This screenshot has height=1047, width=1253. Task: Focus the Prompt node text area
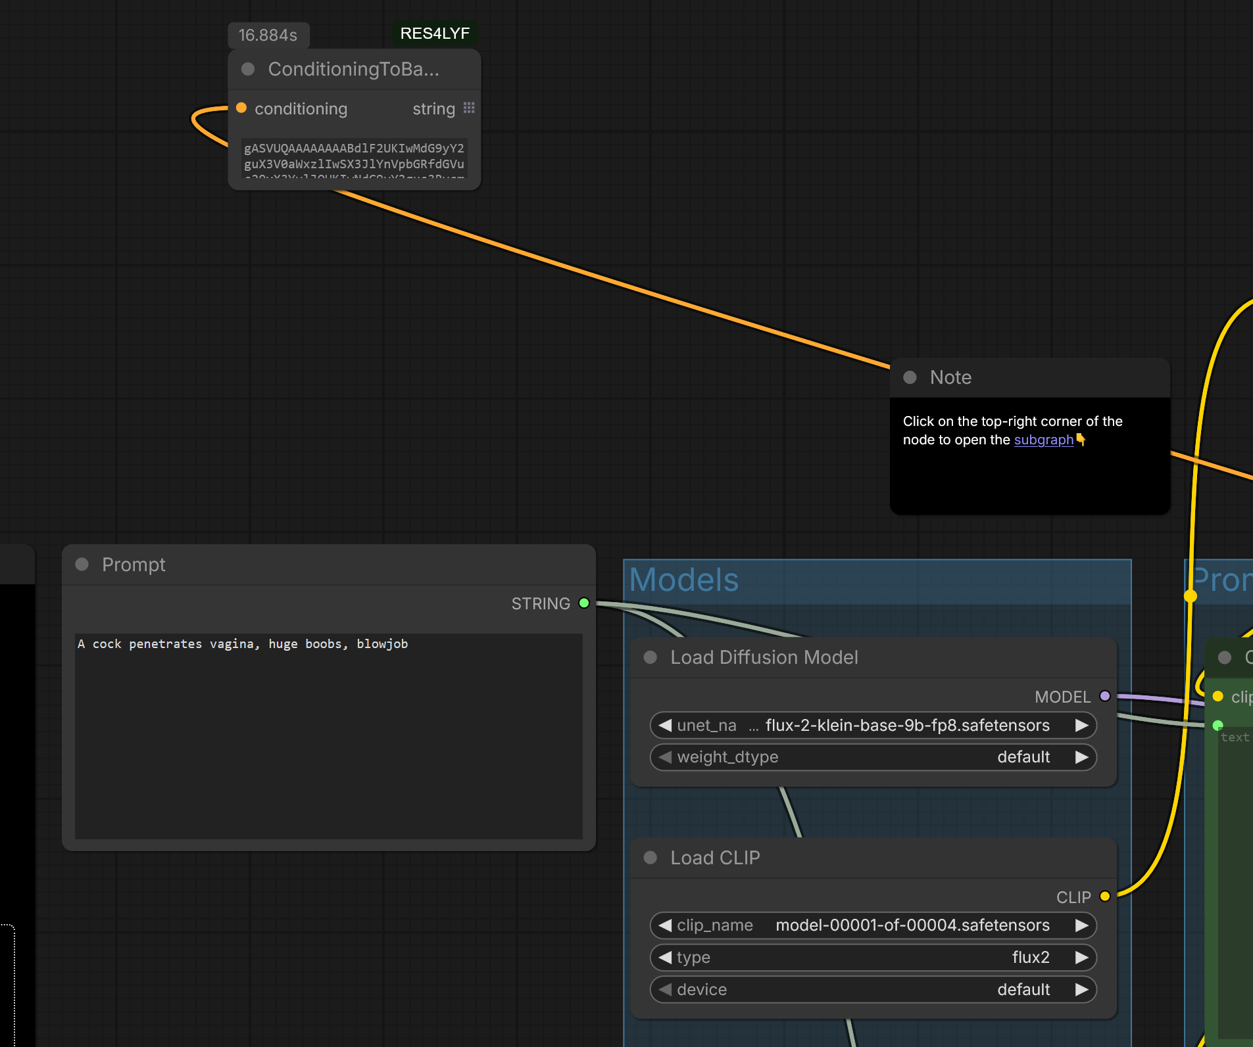329,736
